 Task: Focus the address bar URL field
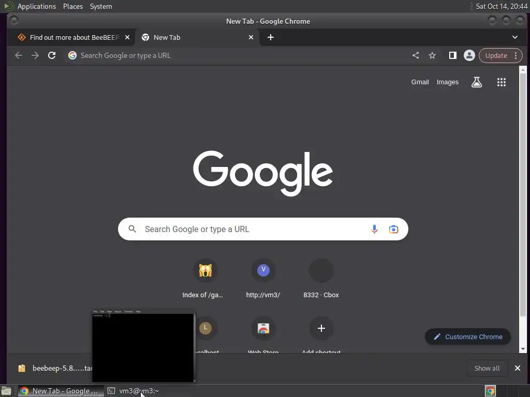[237, 55]
